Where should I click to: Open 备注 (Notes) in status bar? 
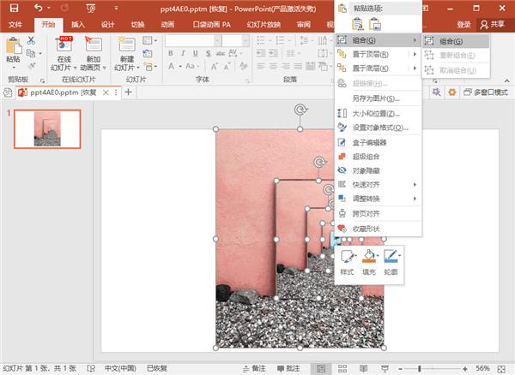tap(254, 369)
